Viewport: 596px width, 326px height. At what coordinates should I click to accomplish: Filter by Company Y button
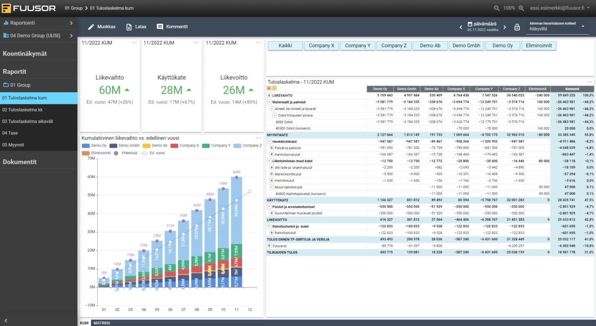pyautogui.click(x=358, y=46)
